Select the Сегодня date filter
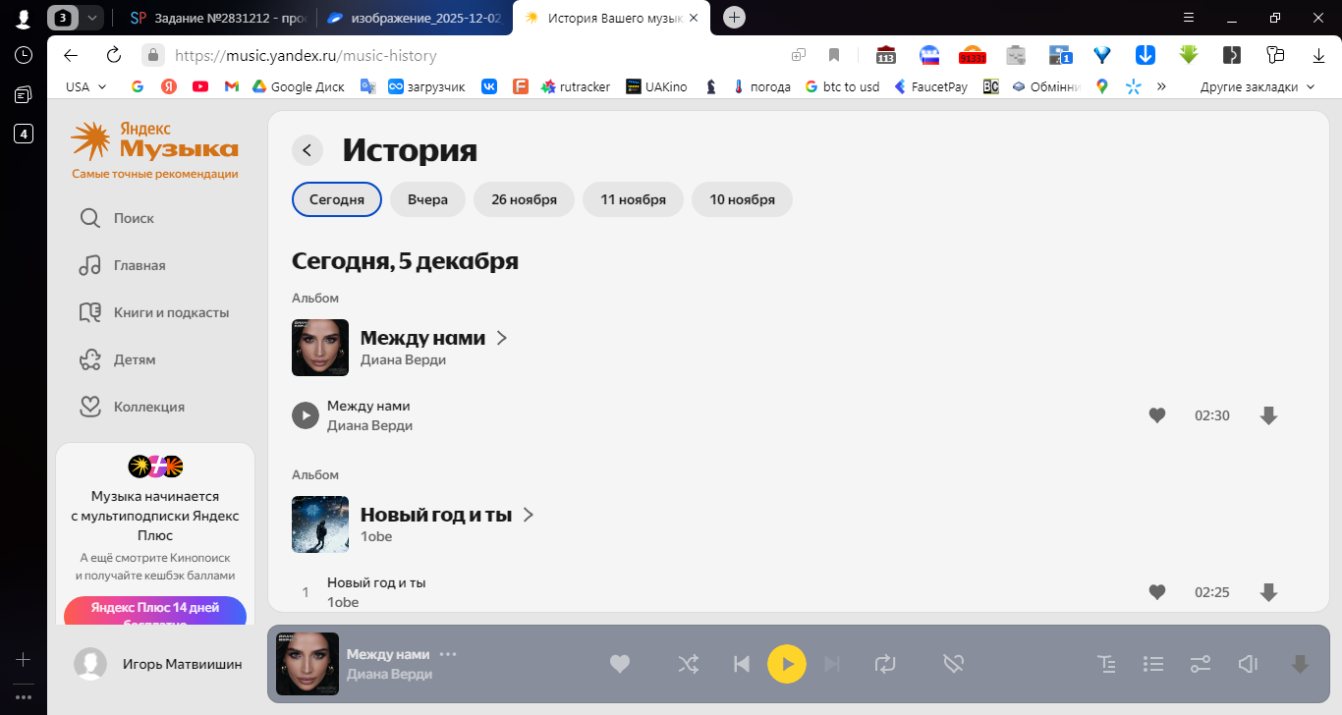 point(337,199)
